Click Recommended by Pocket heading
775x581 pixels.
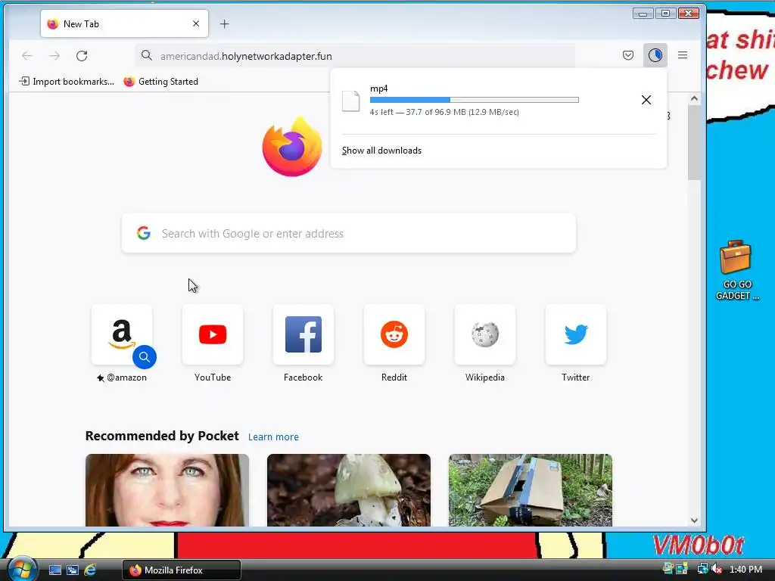coord(162,436)
